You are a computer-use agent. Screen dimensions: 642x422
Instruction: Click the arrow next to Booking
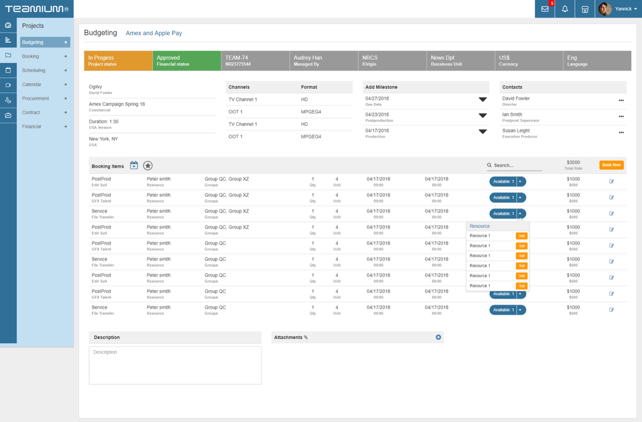click(x=66, y=57)
